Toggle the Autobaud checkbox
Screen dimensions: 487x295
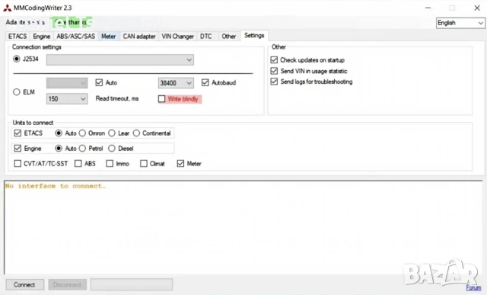pos(205,82)
